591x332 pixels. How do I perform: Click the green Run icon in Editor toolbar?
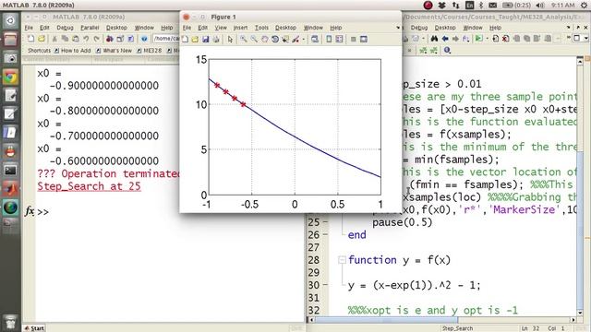pyautogui.click(x=478, y=39)
